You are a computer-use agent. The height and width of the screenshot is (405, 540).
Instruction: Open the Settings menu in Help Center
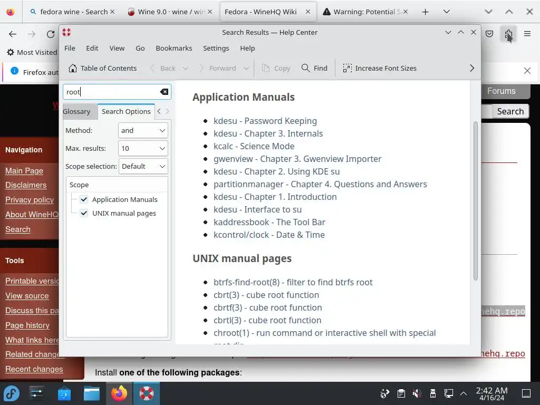pyautogui.click(x=216, y=48)
